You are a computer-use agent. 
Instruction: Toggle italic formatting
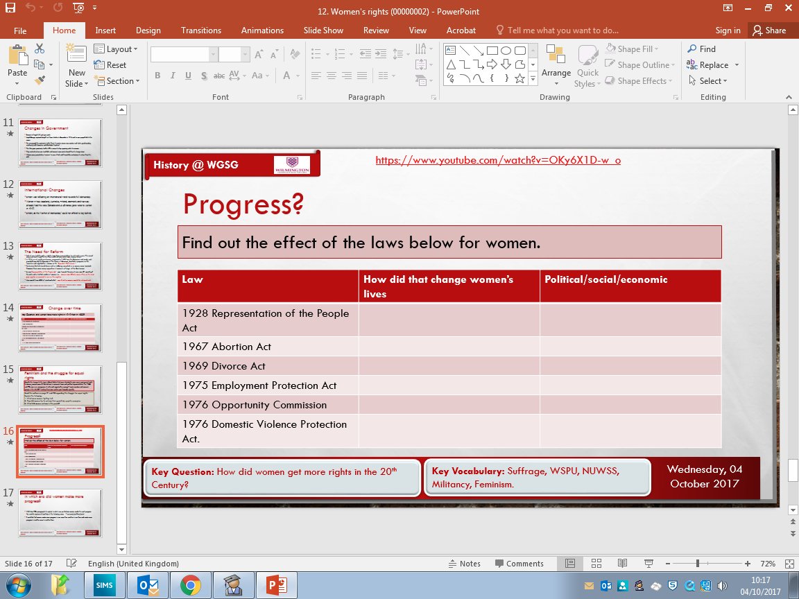[172, 75]
